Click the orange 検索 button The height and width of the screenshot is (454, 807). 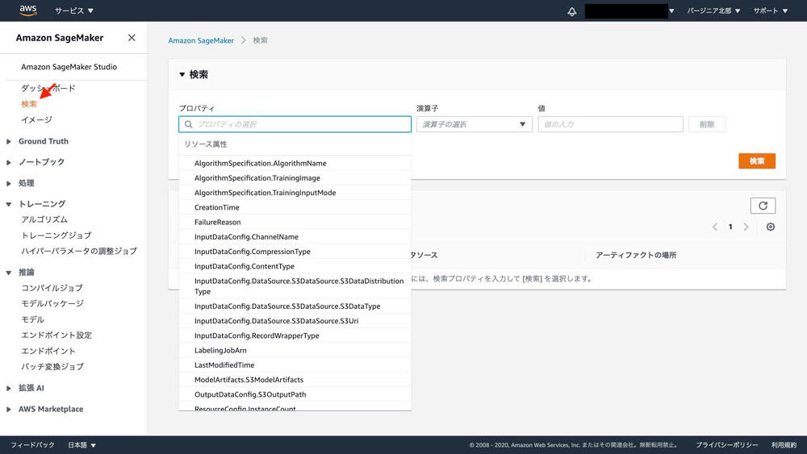click(757, 161)
